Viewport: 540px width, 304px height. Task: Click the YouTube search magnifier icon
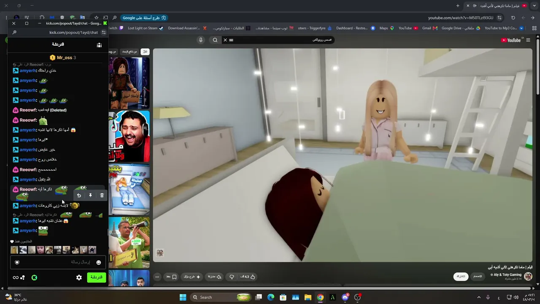215,40
